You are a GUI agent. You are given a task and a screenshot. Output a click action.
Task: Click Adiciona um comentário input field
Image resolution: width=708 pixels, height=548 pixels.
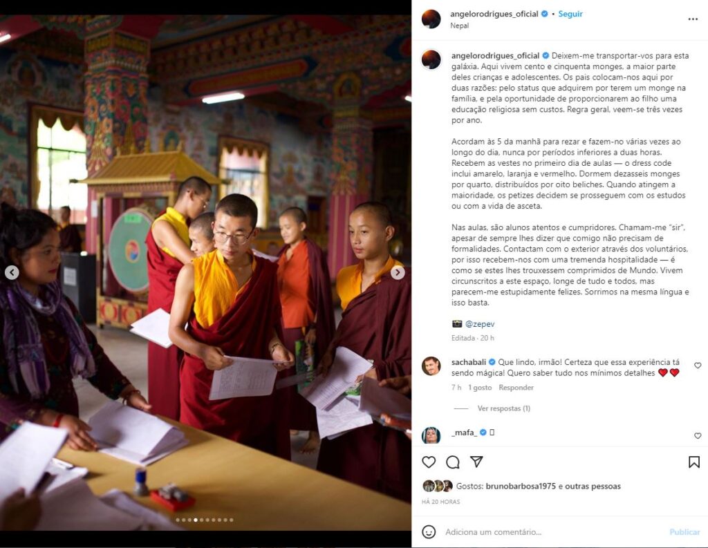(551, 532)
